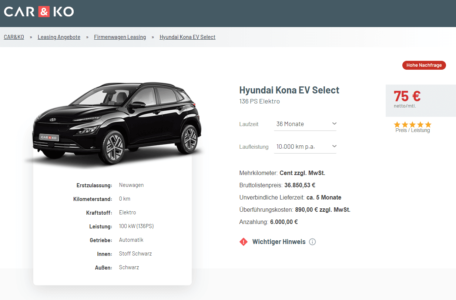The height and width of the screenshot is (300, 456).
Task: Click the Überführungskosten 890,00 € line
Action: (295, 210)
